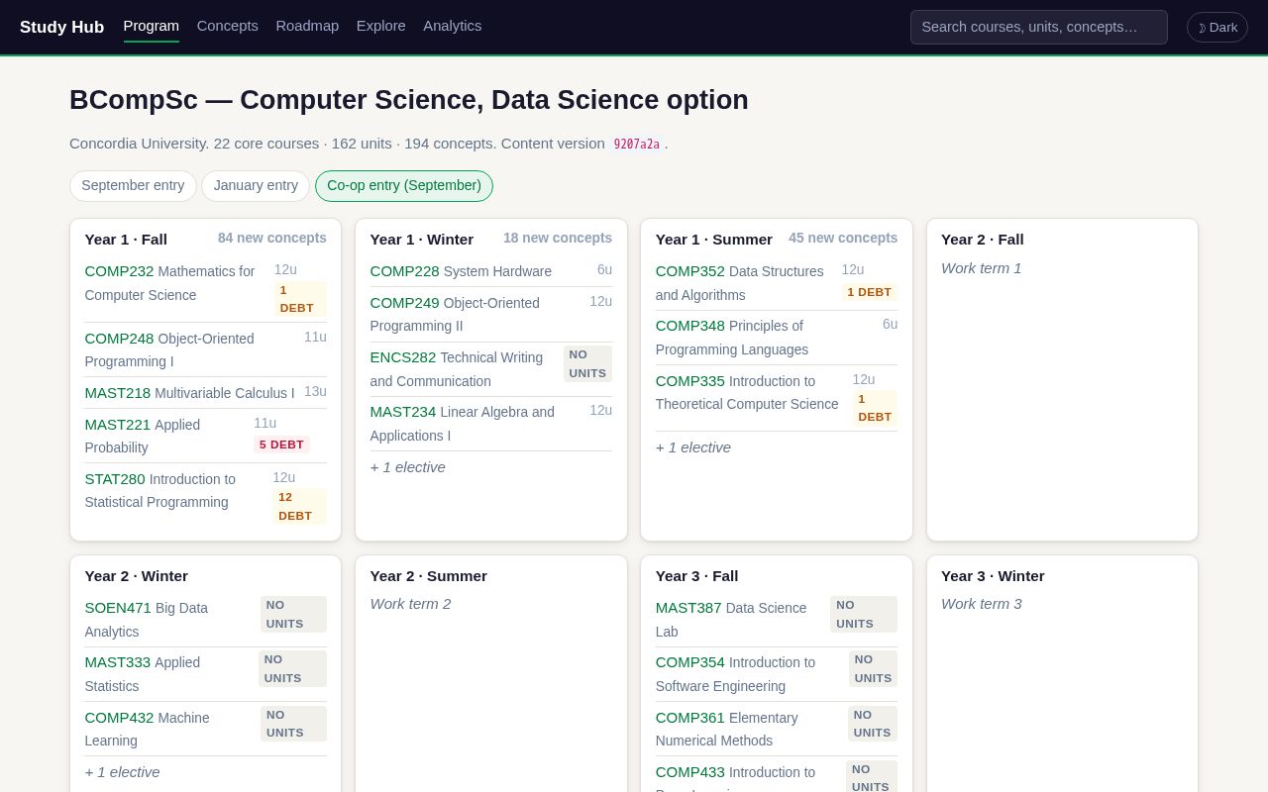Go to Study Hub home
Screen dimensions: 1268x792
tap(61, 27)
